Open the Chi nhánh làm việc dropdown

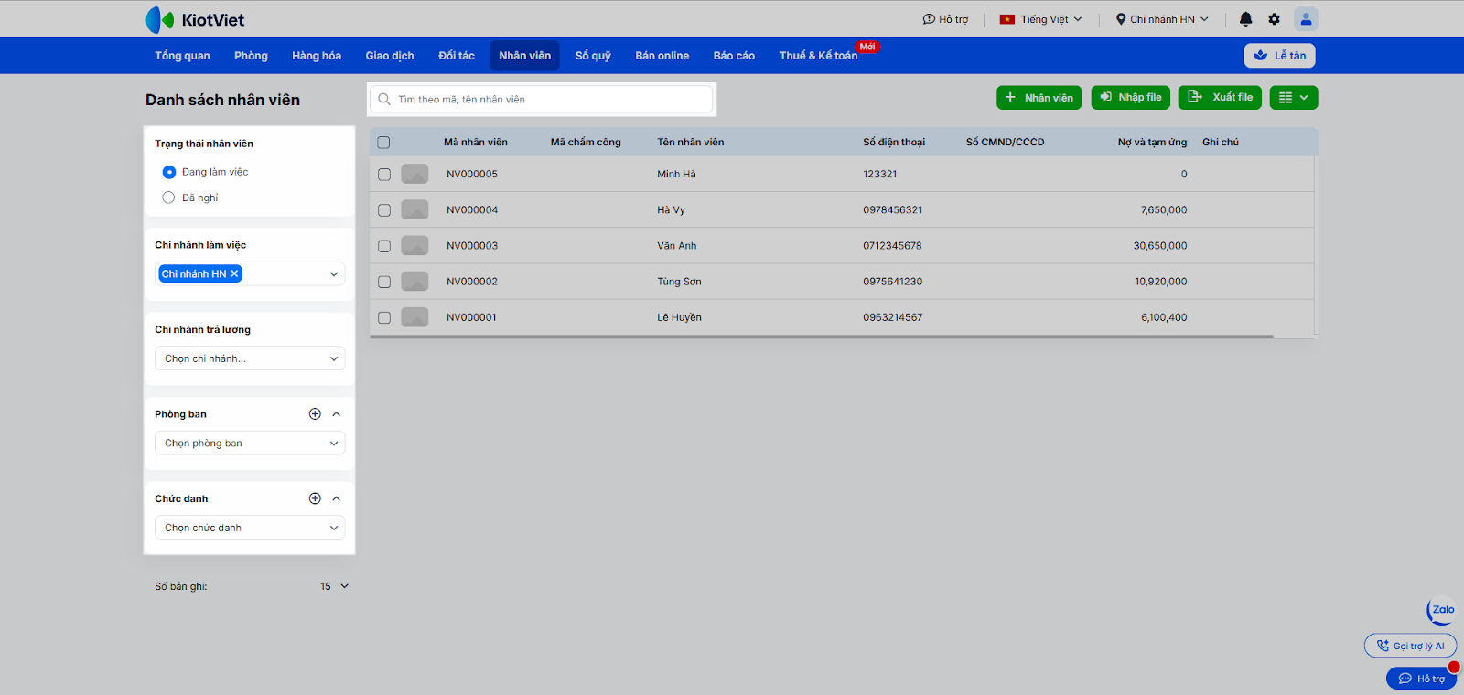[x=250, y=274]
